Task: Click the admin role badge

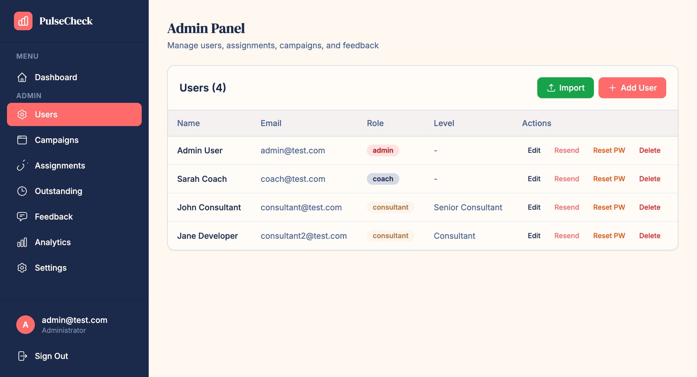Action: click(383, 150)
